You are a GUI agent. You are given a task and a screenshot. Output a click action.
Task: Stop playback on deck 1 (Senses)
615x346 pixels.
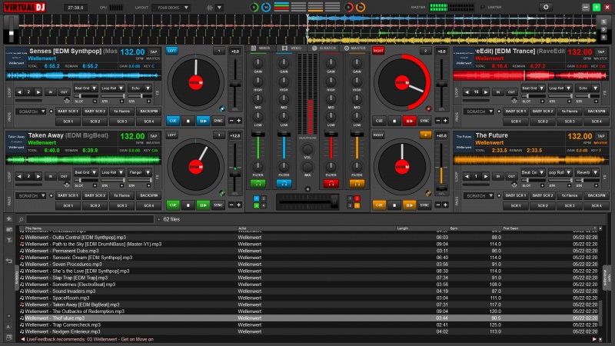[188, 121]
